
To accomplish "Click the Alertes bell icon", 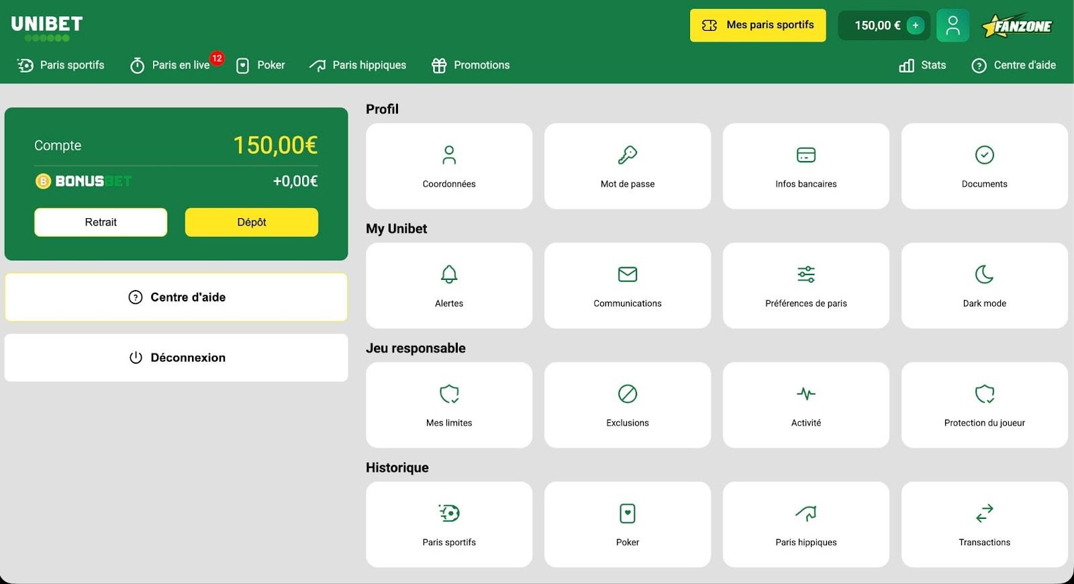I will [x=449, y=275].
